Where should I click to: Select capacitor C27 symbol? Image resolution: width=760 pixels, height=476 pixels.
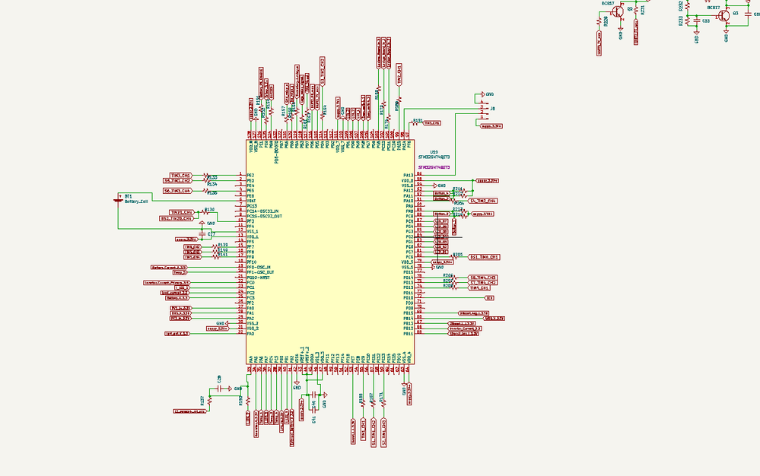202,234
